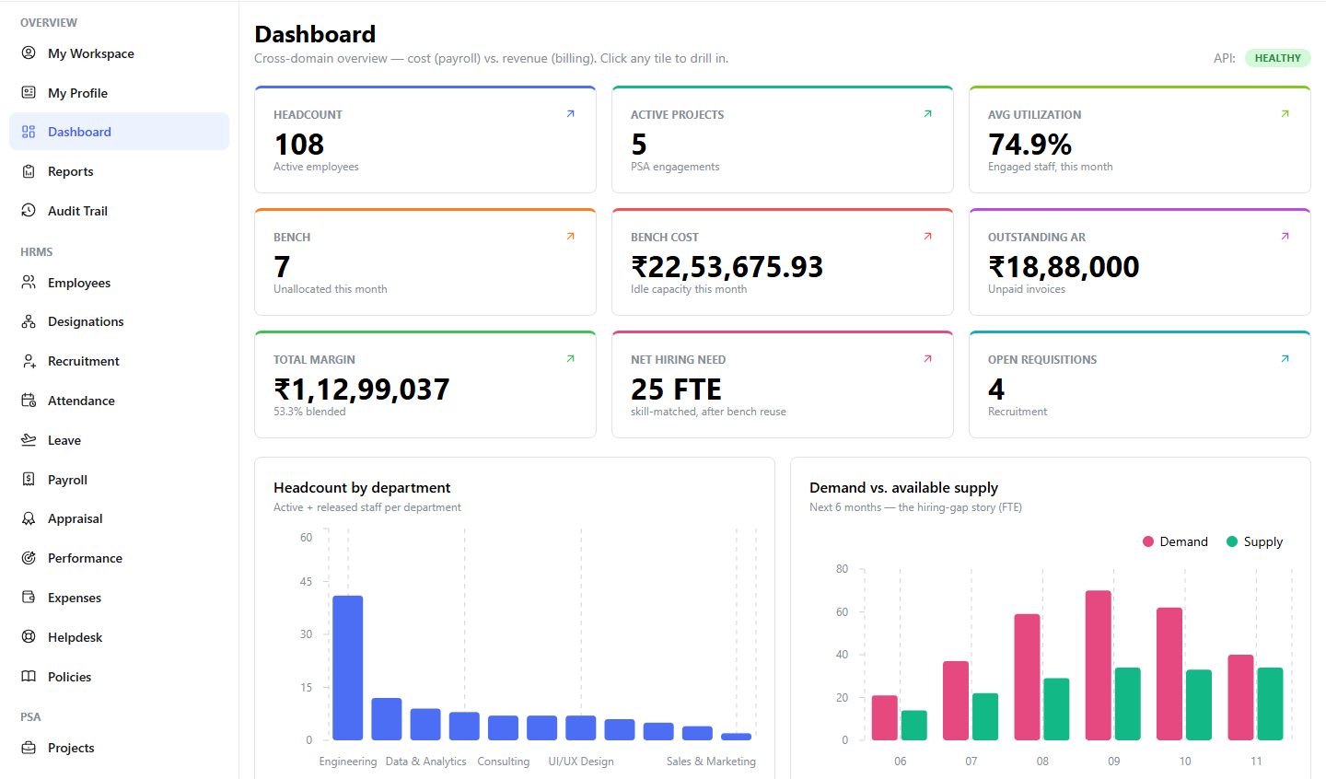Click the "Dashboard" page heading
The height and width of the screenshot is (779, 1326).
click(x=315, y=34)
